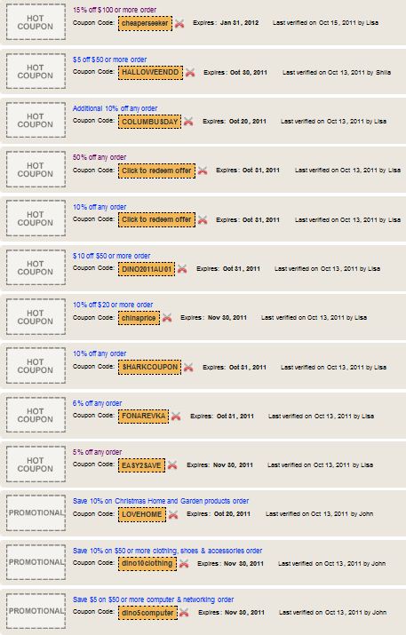Click scissors icon beside LOVEHOME code

pos(173,514)
